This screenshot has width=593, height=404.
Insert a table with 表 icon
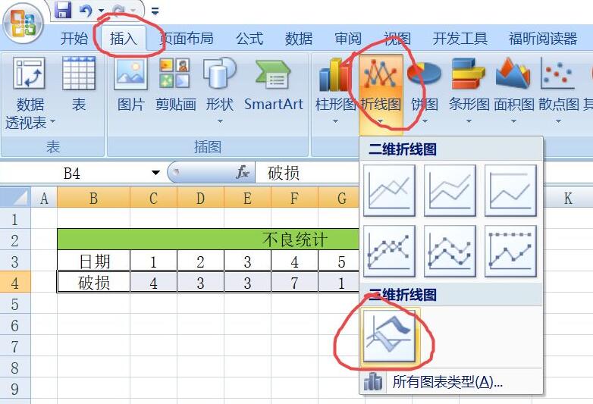coord(79,85)
